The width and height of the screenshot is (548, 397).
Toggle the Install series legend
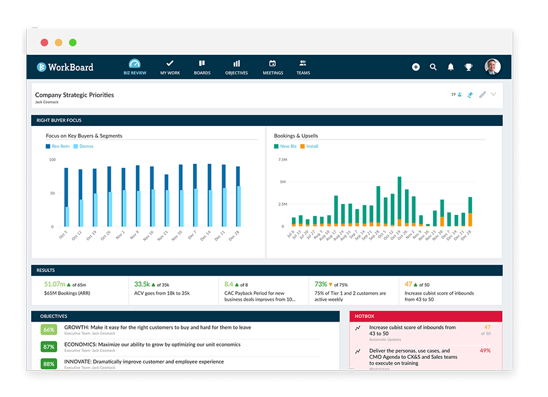tap(311, 146)
